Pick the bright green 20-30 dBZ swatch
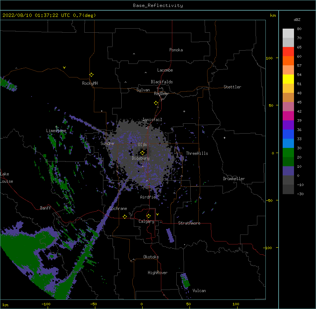Image resolution: width=316 pixels, height=309 pixels. [x=288, y=153]
